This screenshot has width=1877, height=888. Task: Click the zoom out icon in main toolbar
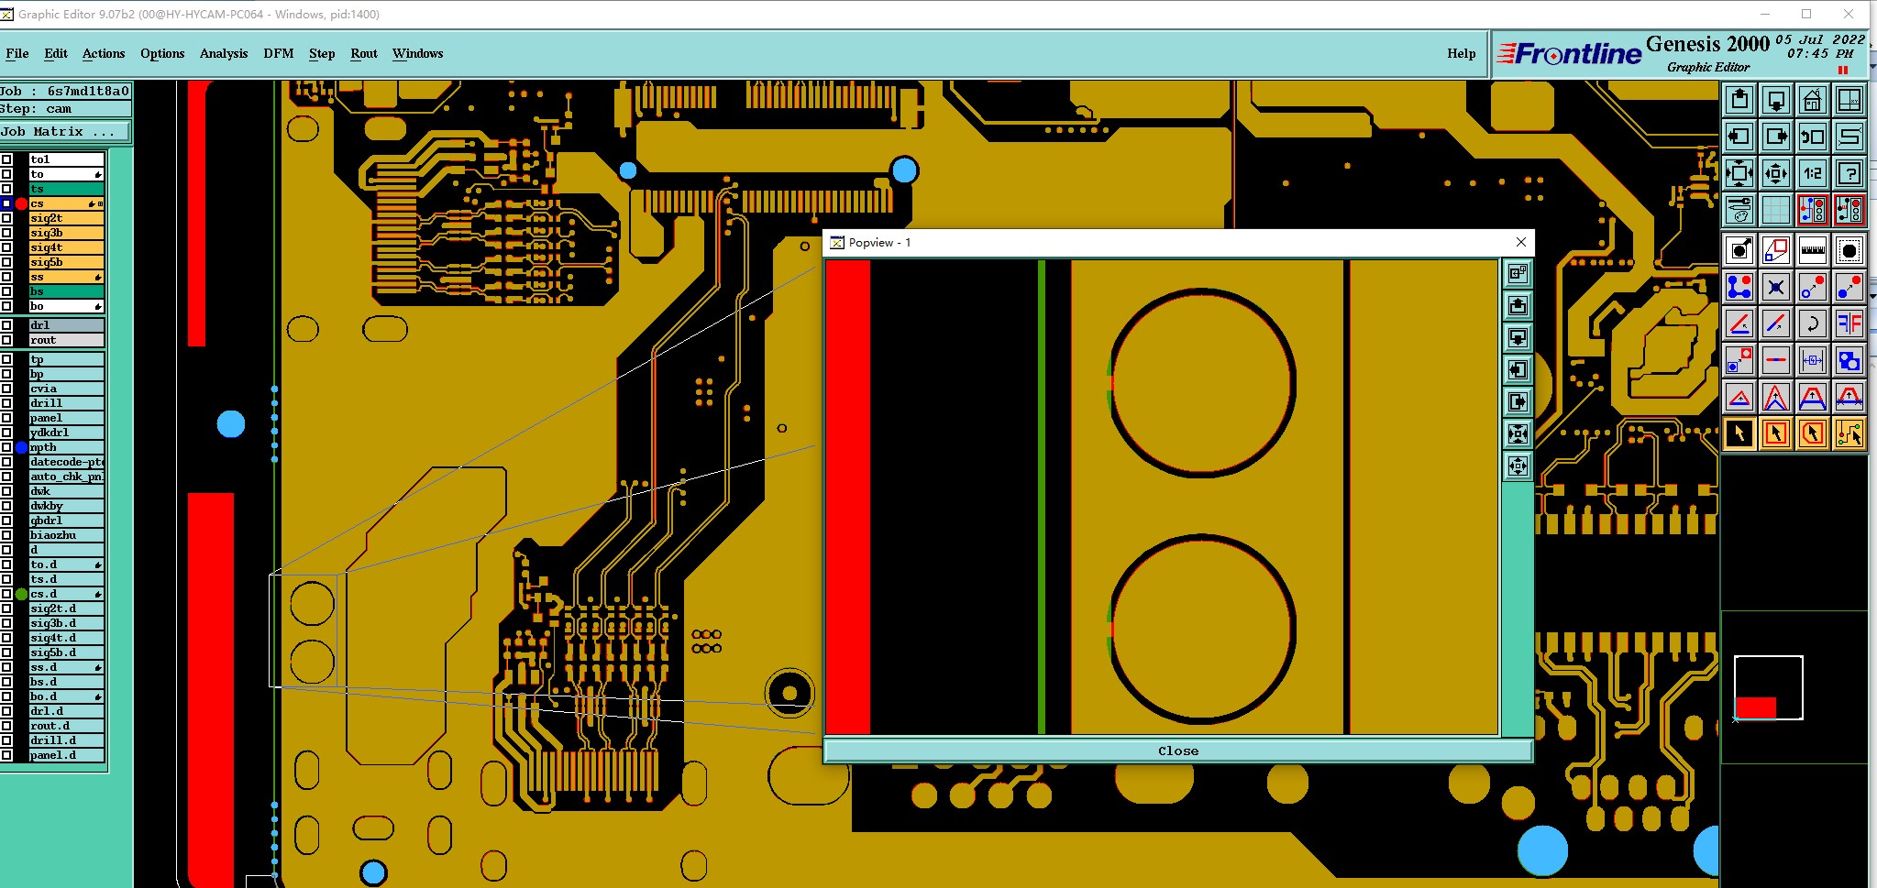point(1776,173)
